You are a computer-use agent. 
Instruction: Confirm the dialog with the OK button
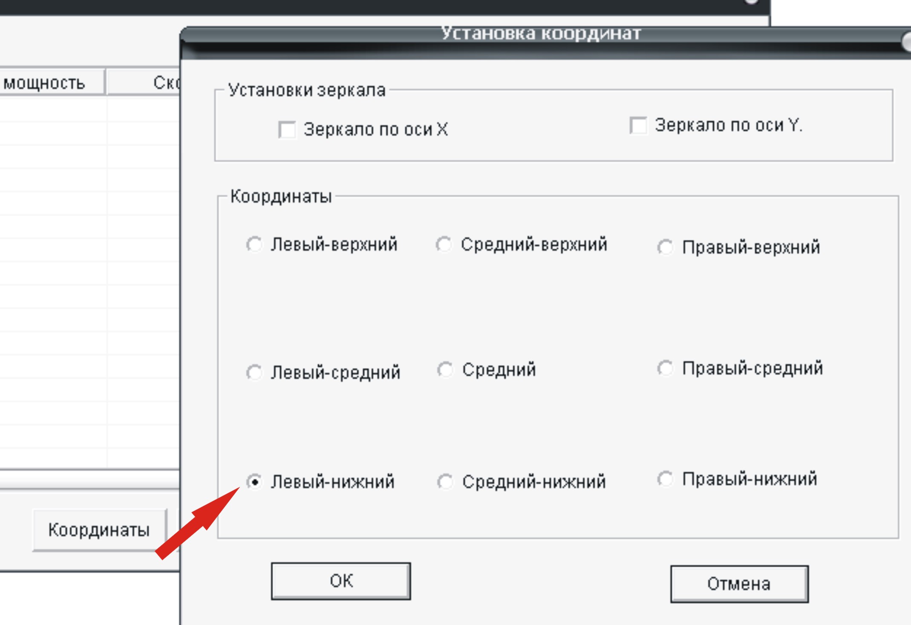coord(341,581)
